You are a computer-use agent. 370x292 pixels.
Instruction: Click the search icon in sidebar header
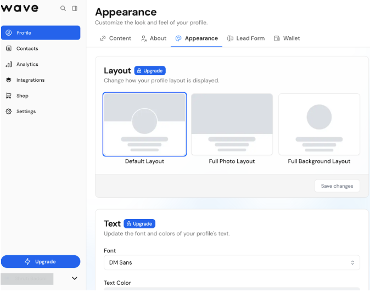pyautogui.click(x=63, y=8)
